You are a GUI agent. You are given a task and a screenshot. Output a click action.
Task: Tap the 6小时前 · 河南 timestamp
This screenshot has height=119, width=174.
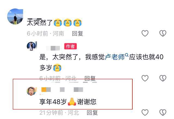coord(45,34)
